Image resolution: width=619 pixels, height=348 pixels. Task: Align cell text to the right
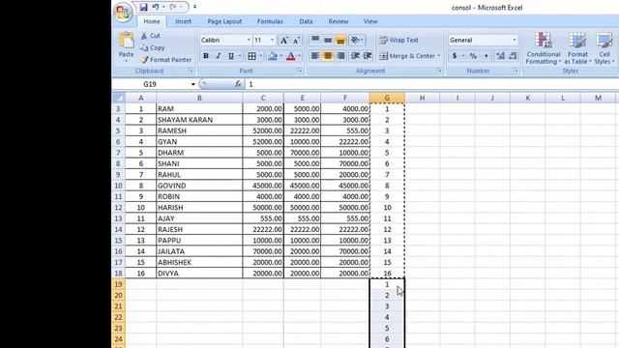(340, 56)
